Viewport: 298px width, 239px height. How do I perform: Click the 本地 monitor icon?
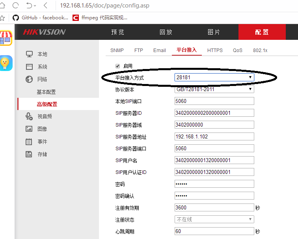tap(29, 54)
